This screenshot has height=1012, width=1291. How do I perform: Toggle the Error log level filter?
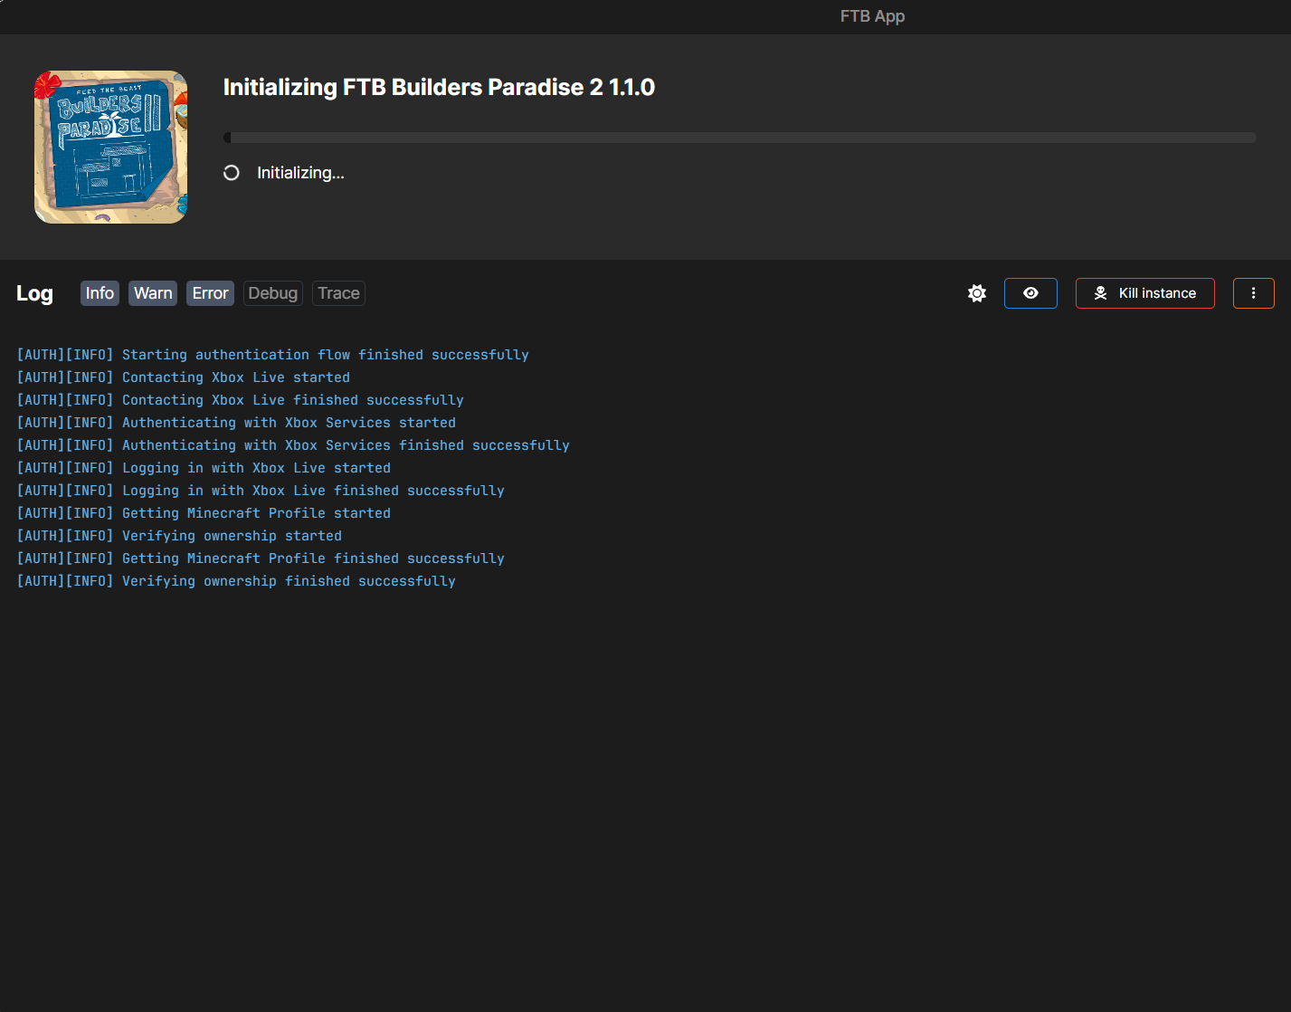[x=210, y=293]
